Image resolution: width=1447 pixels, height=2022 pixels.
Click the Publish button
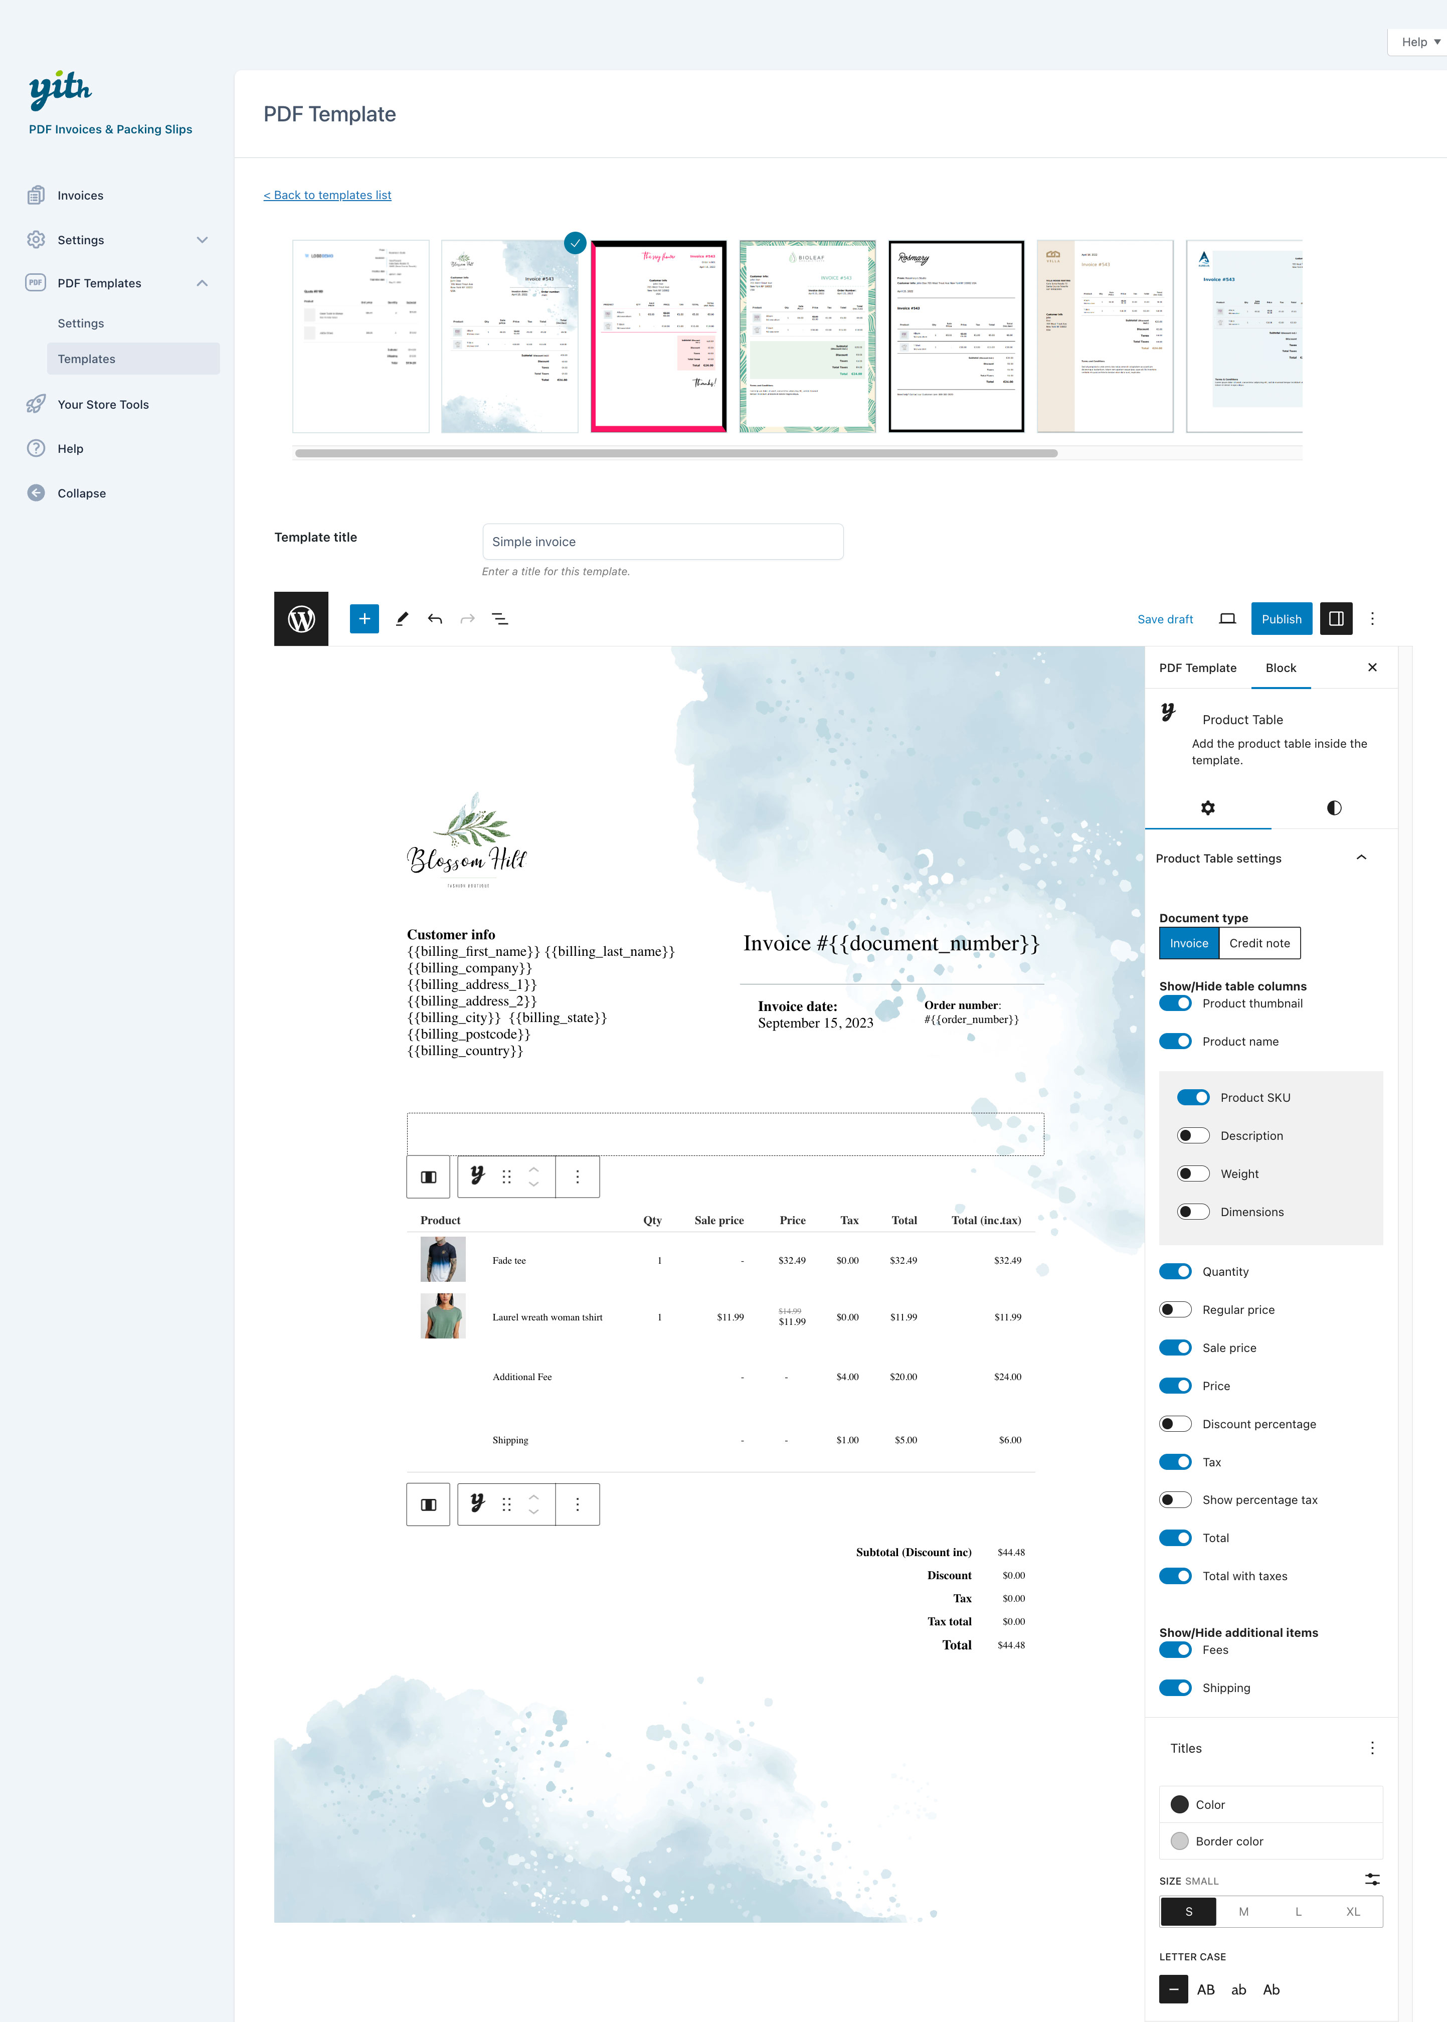[x=1281, y=618]
